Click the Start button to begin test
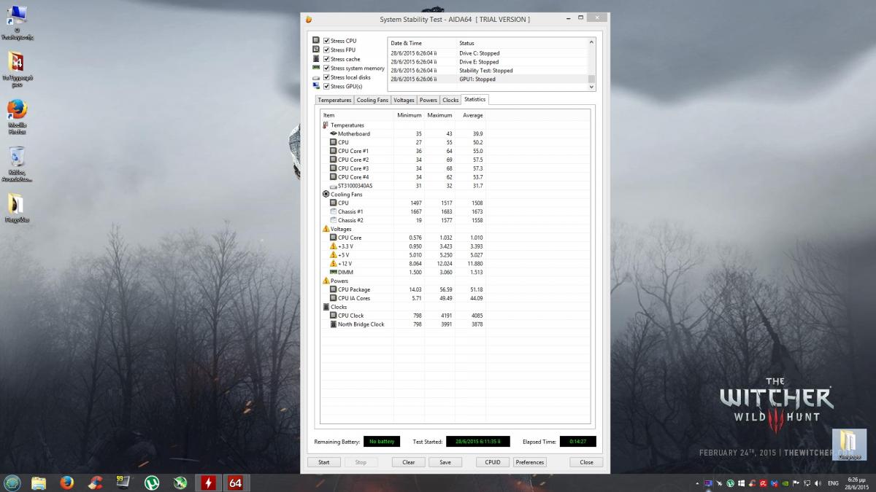 coord(324,462)
